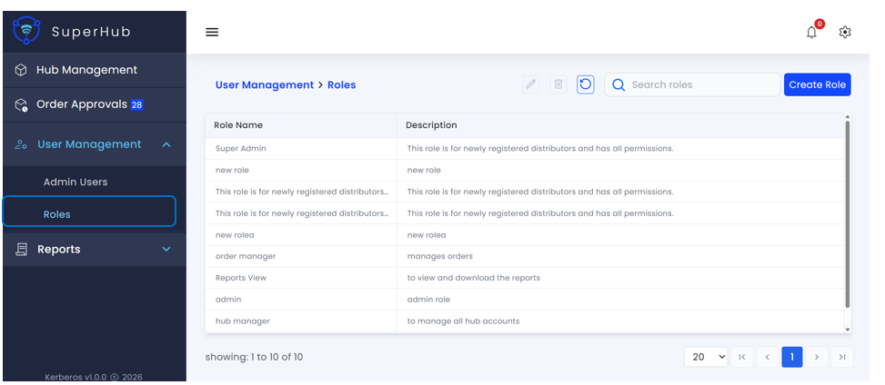Image resolution: width=885 pixels, height=385 pixels.
Task: Open the page size dropdown showing 20
Action: [x=706, y=357]
